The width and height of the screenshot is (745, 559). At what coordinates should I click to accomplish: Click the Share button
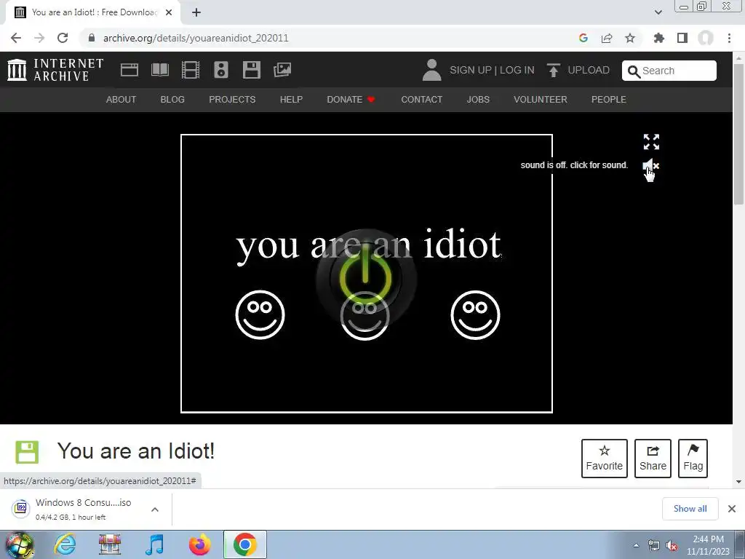[x=653, y=459]
